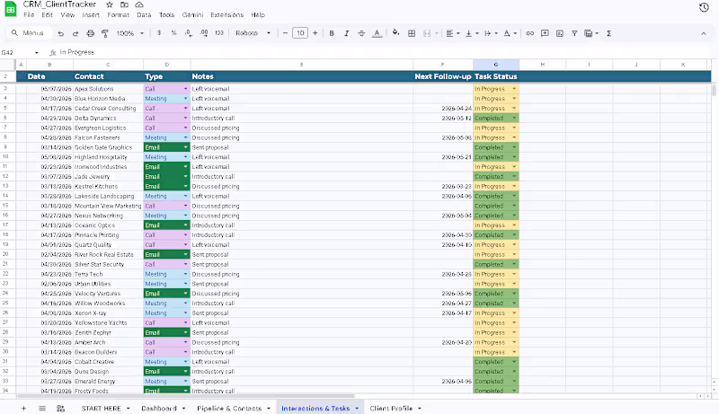
Task: Decrease font size with minus button
Action: 285,33
